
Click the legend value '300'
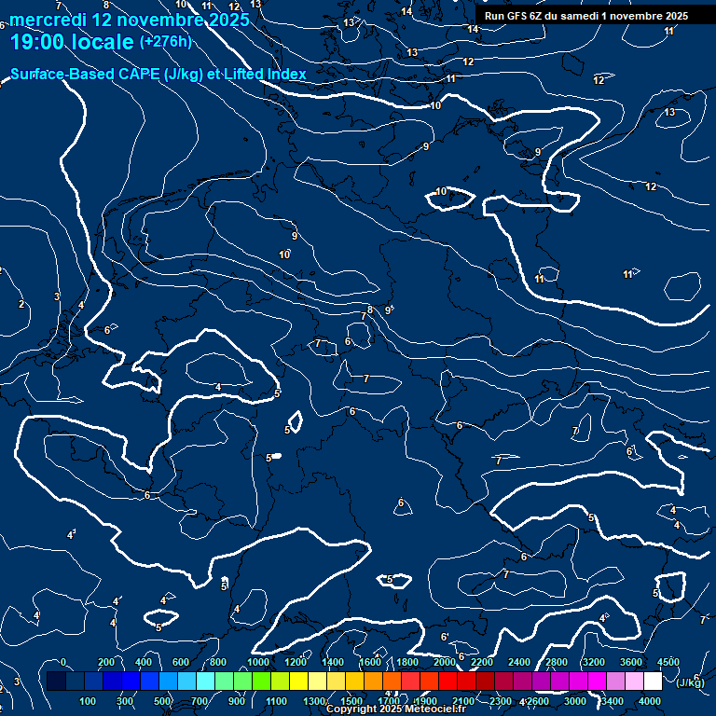[125, 701]
